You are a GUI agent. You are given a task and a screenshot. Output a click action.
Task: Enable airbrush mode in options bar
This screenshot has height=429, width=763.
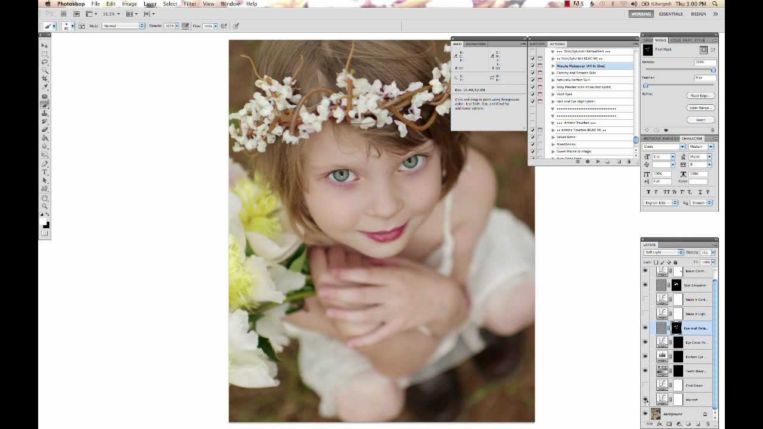224,26
